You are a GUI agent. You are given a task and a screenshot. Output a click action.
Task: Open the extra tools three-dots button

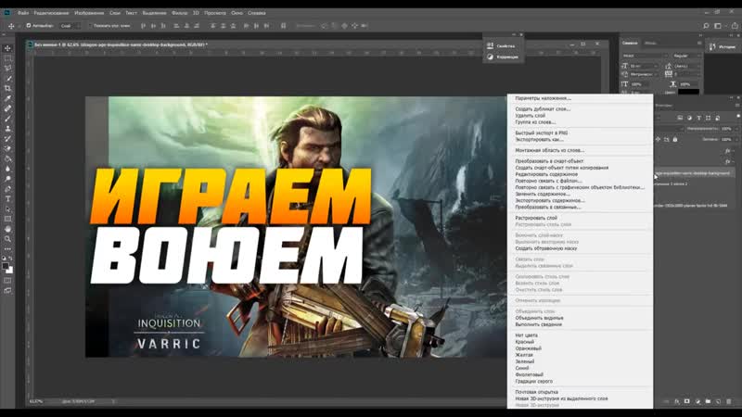(7, 248)
